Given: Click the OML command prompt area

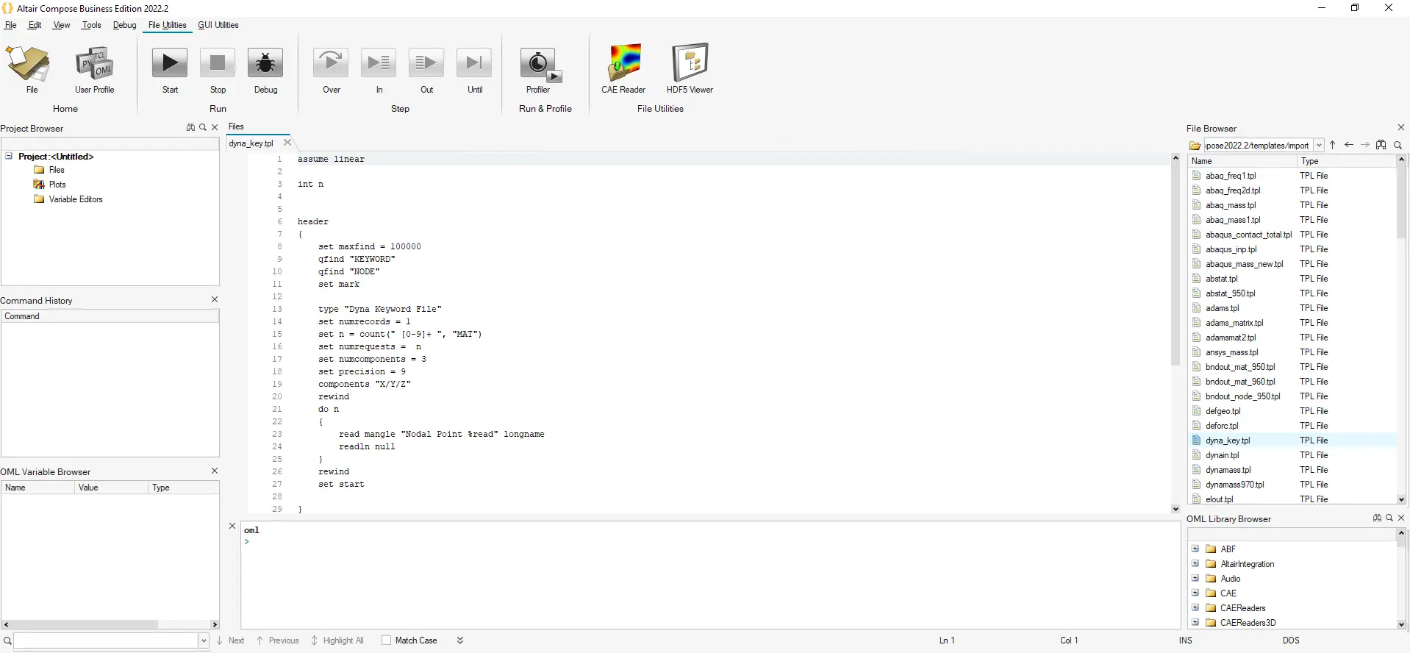Looking at the screenshot, I should click(x=710, y=575).
